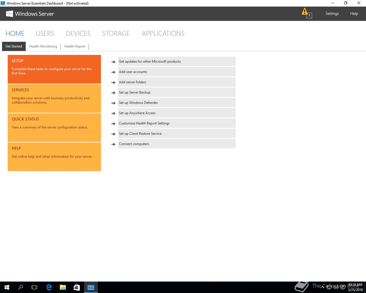Screen dimensions: 366x293
Task: Click arrow beside Get updates for Microsoft products
Action: (114, 62)
